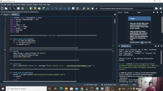Viewport: 163px width, 91px height.
Task: Open Windows Start menu
Action: [3, 89]
